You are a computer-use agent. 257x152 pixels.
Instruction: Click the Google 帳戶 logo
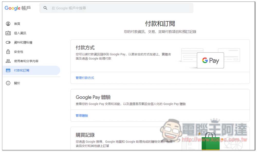[17, 8]
